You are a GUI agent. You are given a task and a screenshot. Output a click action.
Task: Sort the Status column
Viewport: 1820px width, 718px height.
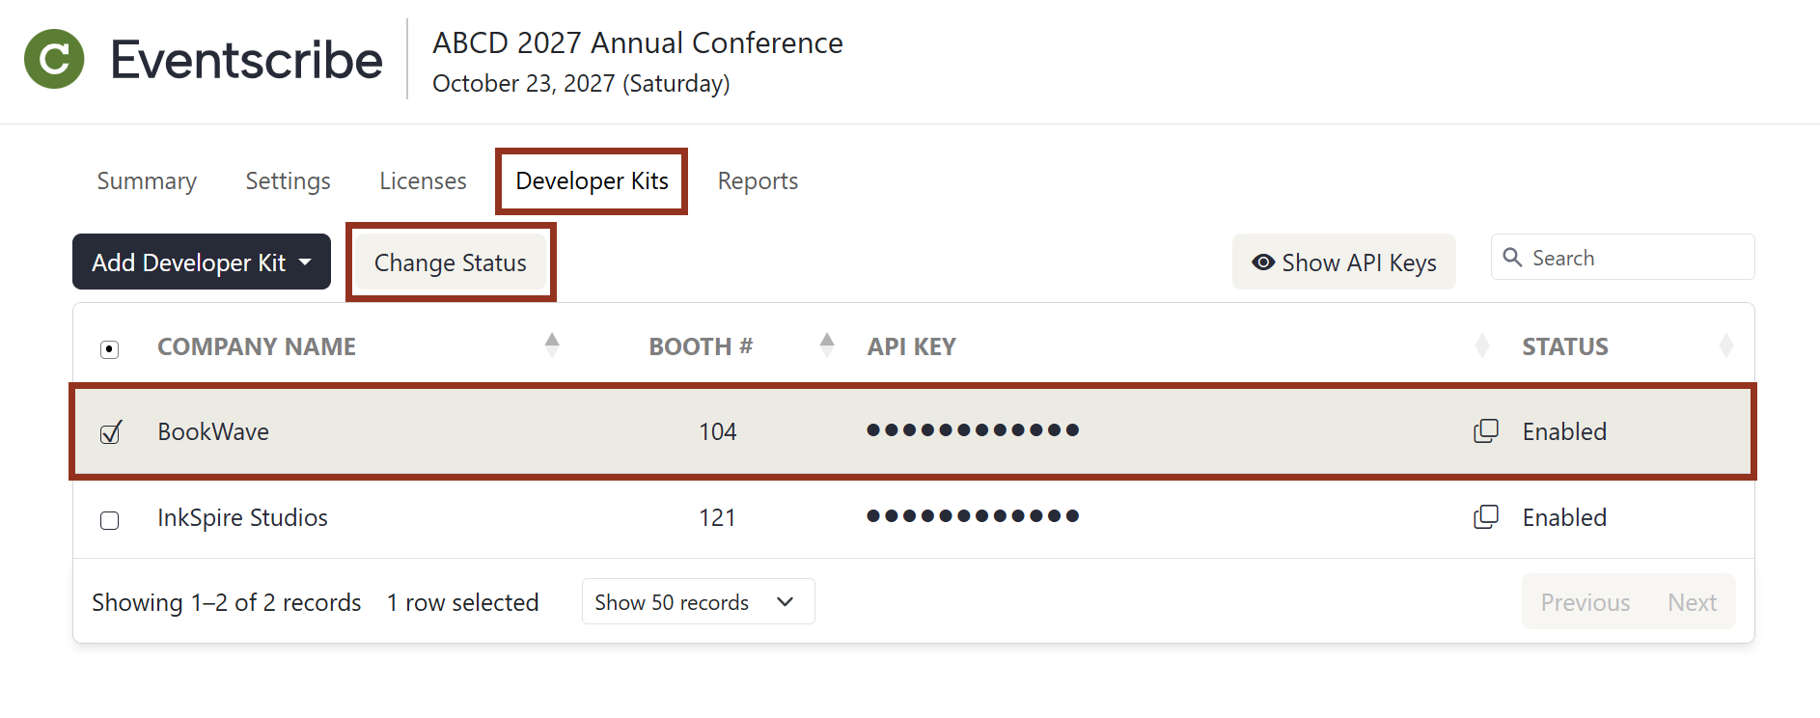1726,345
